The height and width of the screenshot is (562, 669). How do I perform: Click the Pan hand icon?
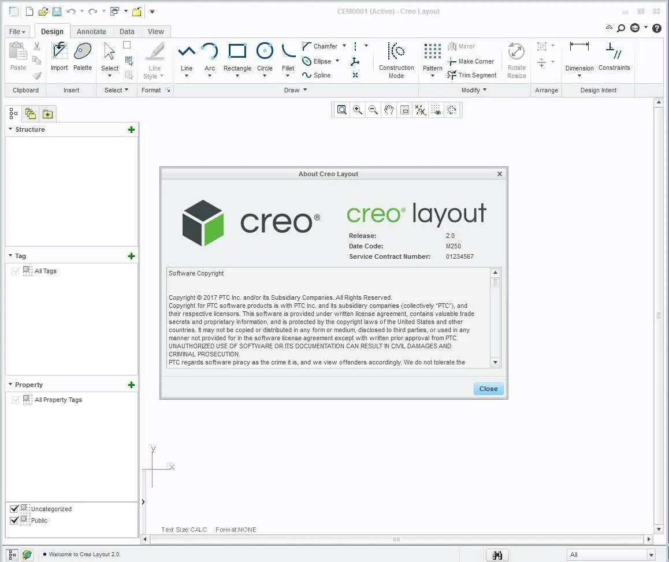[x=389, y=110]
